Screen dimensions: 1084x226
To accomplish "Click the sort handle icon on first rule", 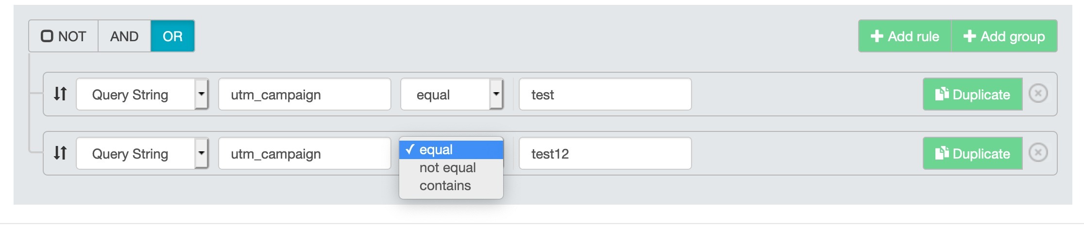I will (x=60, y=94).
